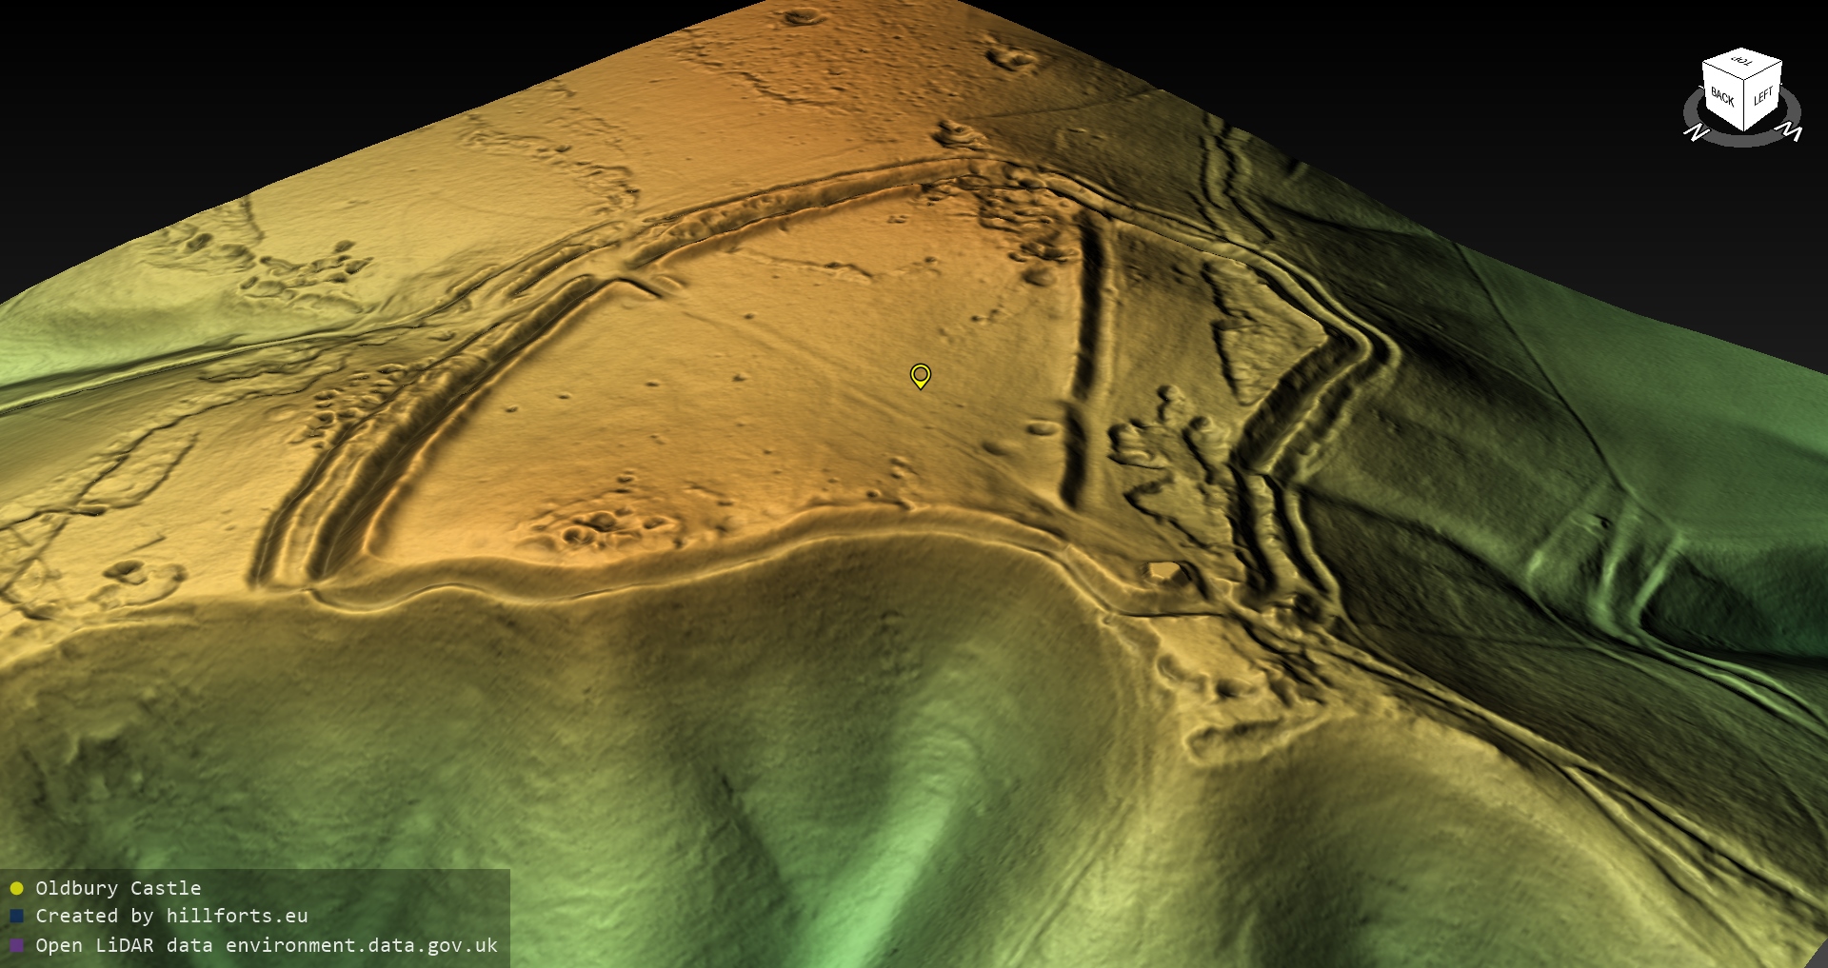
Task: Click the yellow dot beside Oldbury Castle
Action: (16, 888)
